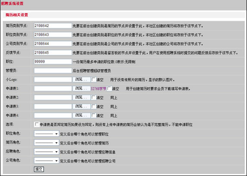Browse a file for 申请表2
The height and width of the screenshot is (176, 247).
pyautogui.click(x=82, y=98)
